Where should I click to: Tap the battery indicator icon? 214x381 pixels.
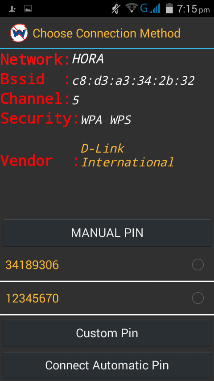coord(169,8)
